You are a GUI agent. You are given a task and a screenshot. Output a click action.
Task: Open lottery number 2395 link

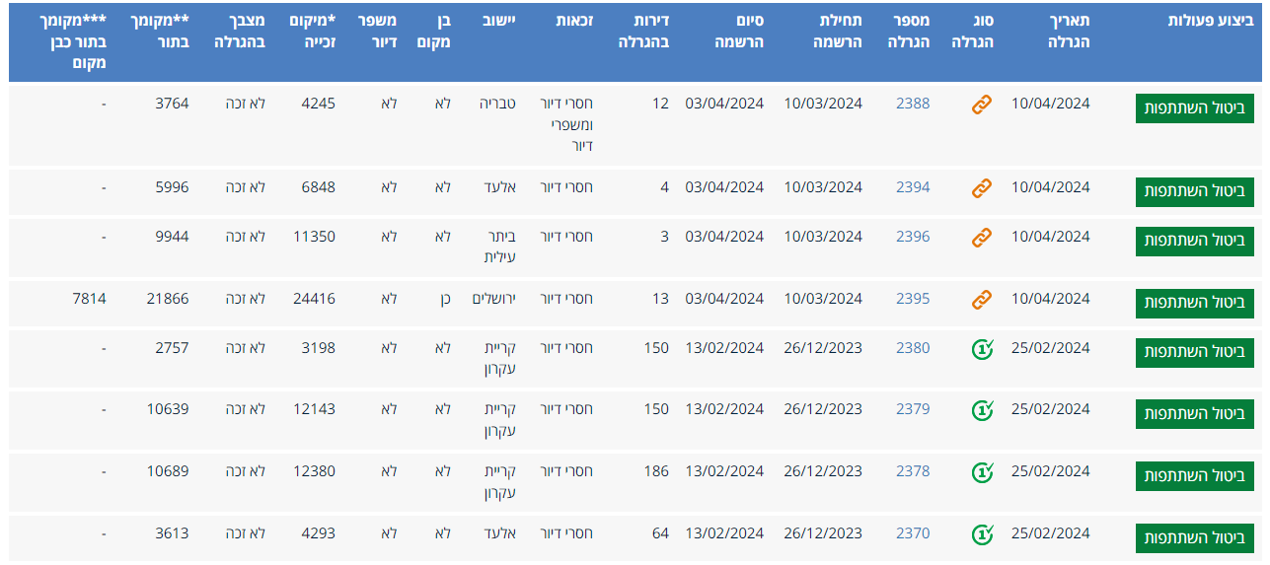[913, 299]
